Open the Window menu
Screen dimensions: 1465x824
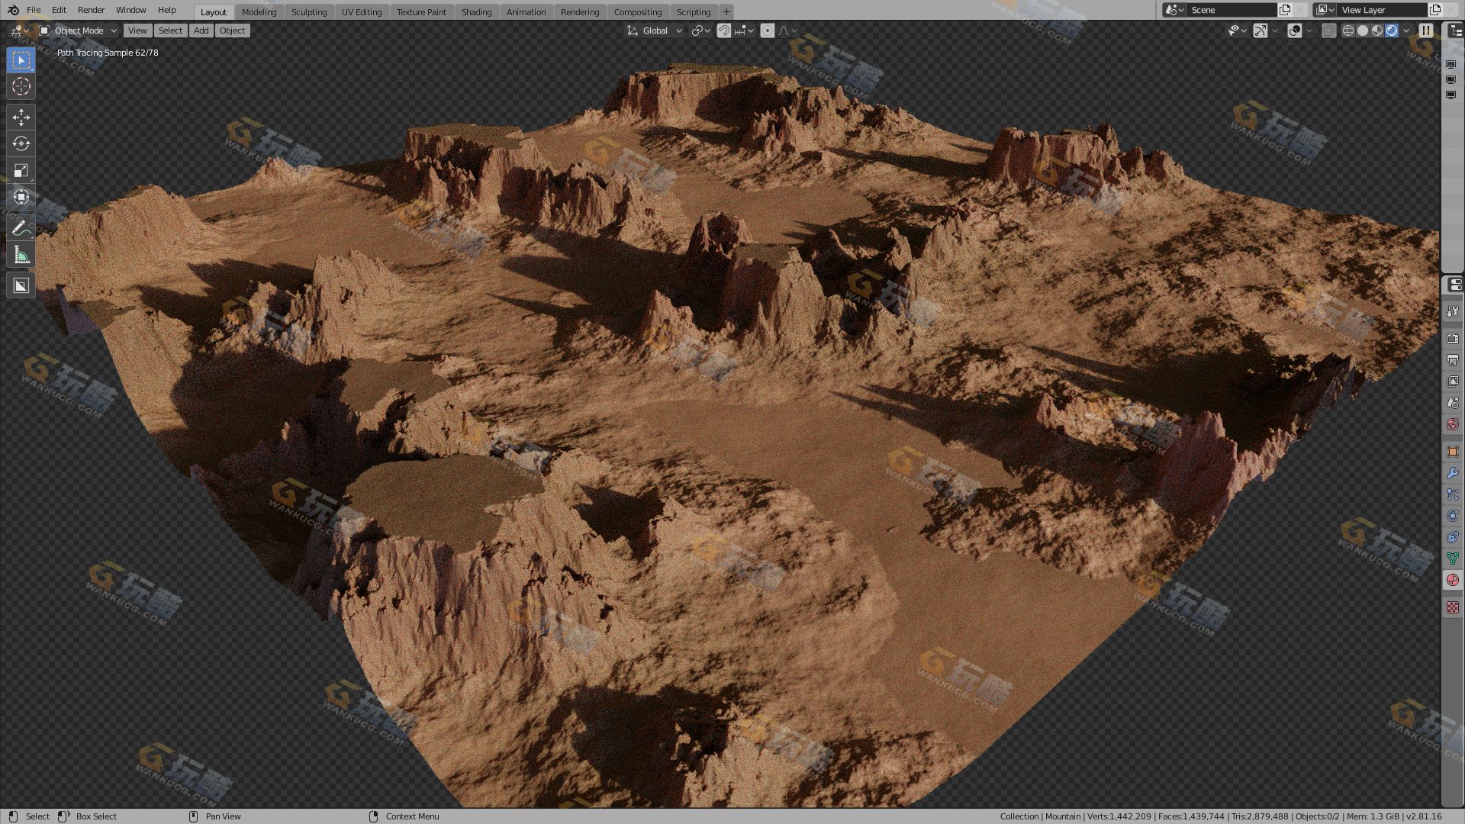pos(130,10)
